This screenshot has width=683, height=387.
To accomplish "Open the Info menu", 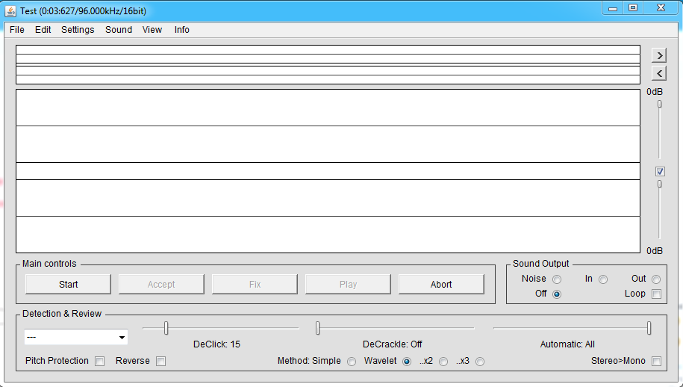I will 181,30.
